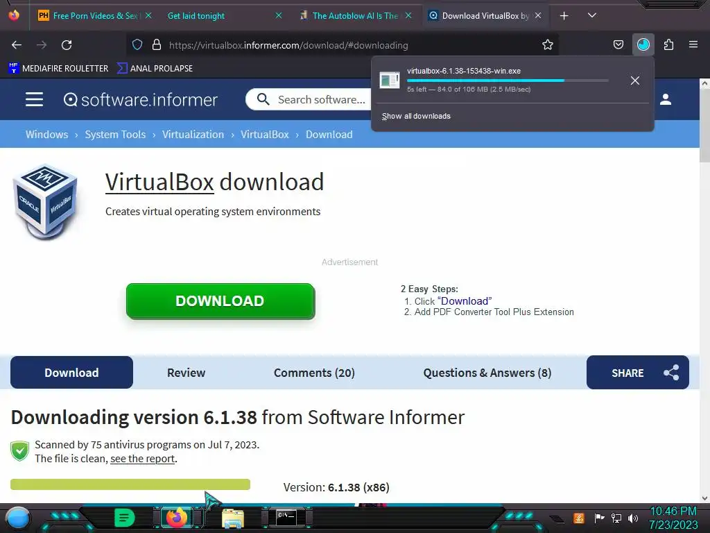
Task: Click the search magnifier icon
Action: (263, 99)
